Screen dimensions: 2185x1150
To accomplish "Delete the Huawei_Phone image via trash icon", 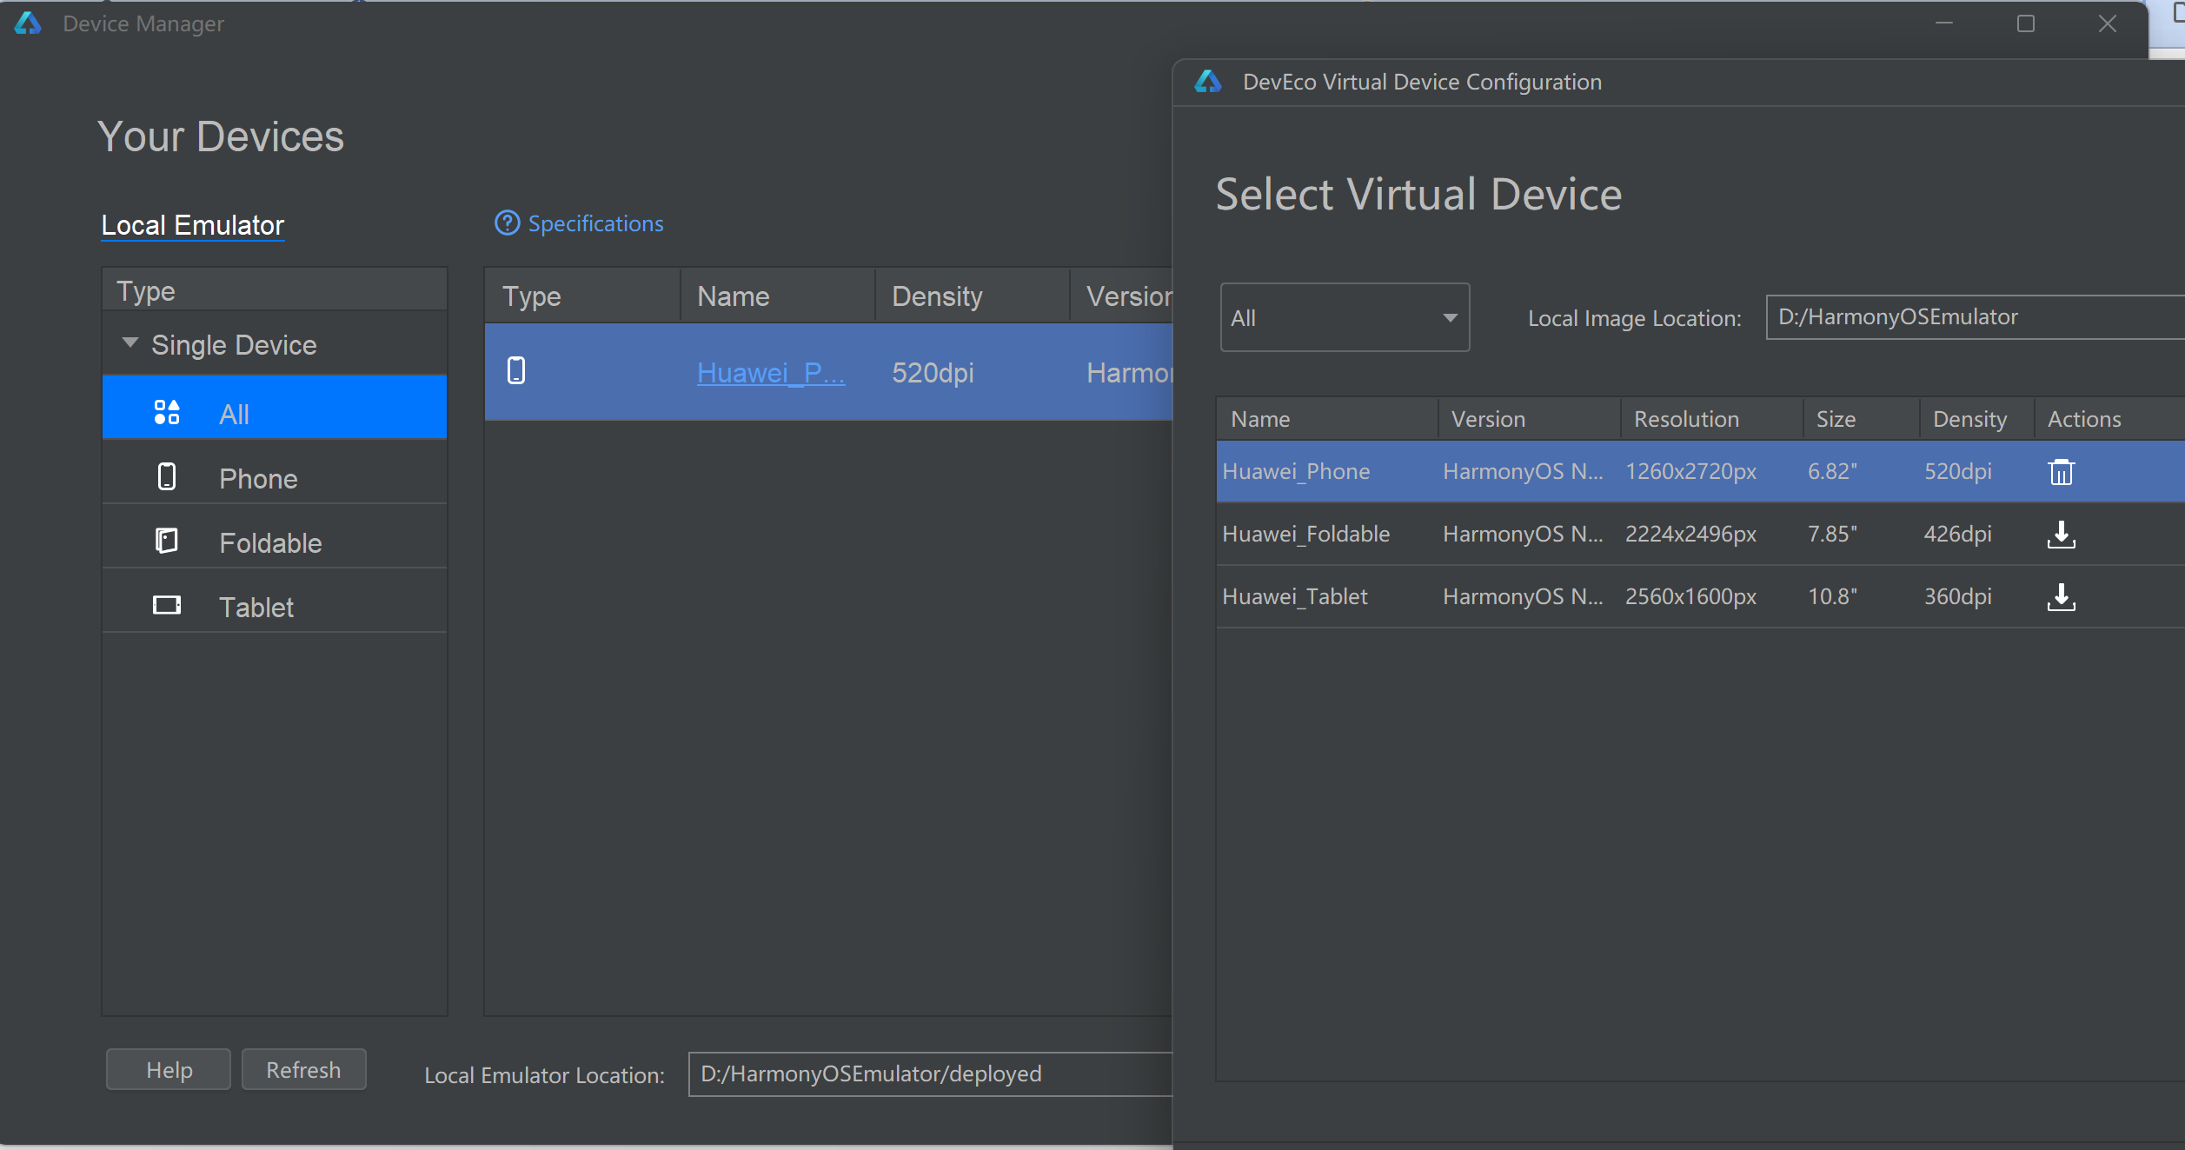I will coord(2061,472).
